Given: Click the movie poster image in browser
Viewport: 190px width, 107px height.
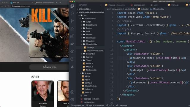Looking at the screenshot, I should pos(49,33).
